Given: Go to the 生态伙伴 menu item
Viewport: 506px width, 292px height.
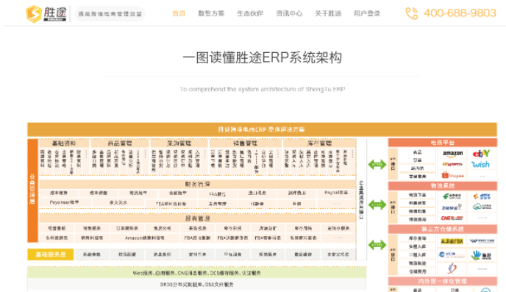Looking at the screenshot, I should pyautogui.click(x=250, y=13).
